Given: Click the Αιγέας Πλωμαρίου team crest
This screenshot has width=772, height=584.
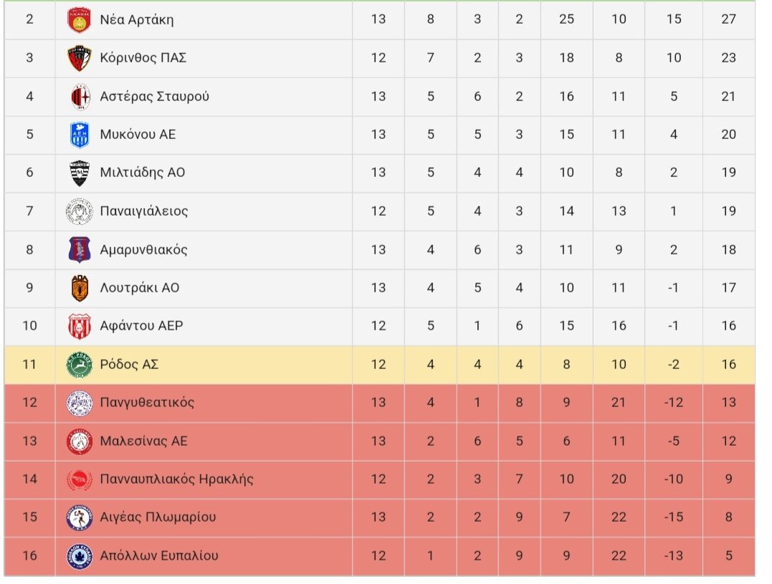Looking at the screenshot, I should [x=79, y=518].
